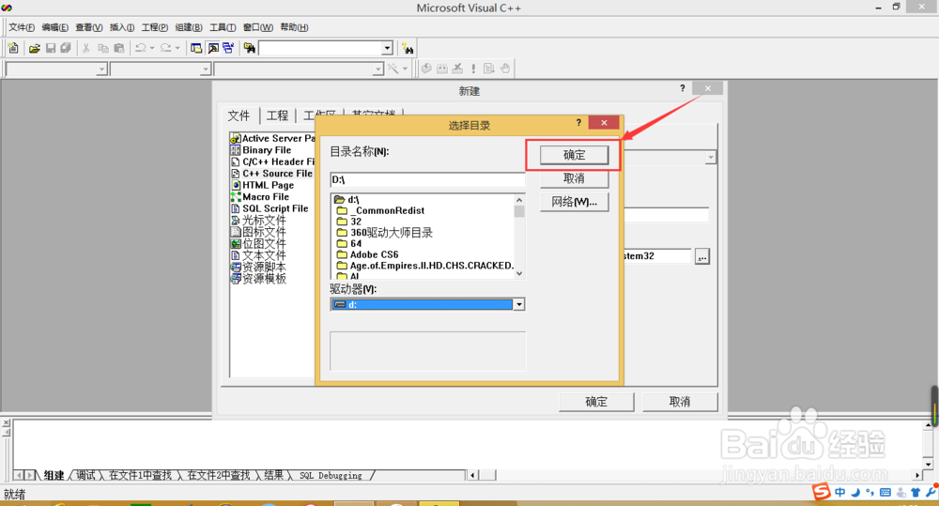The image size is (939, 506).
Task: Switch to the SQL Debugging output tab
Action: pyautogui.click(x=331, y=475)
